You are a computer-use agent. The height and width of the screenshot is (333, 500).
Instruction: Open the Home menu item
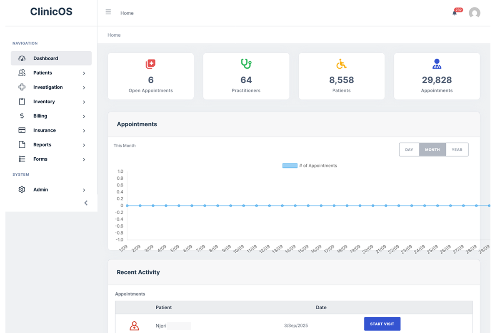(127, 13)
